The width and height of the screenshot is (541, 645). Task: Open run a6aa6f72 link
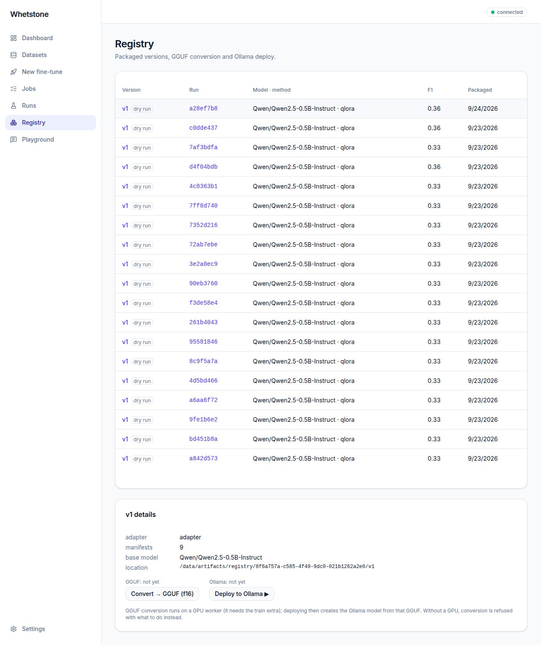coord(203,400)
